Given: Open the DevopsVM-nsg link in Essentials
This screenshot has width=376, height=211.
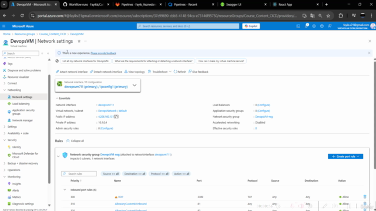Looking at the screenshot, I should [264, 117].
